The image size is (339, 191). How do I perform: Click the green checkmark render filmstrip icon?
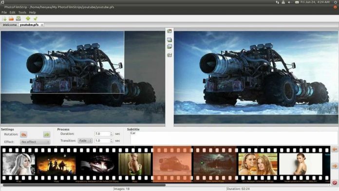[x=36, y=19]
